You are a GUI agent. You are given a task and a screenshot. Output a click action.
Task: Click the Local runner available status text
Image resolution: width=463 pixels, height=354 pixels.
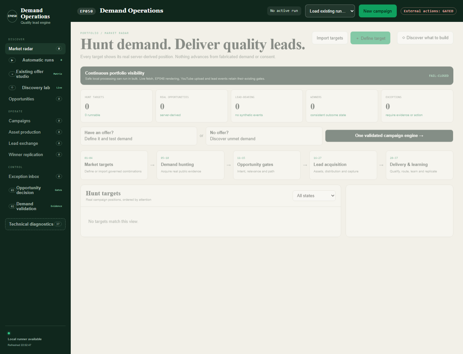[x=25, y=339]
